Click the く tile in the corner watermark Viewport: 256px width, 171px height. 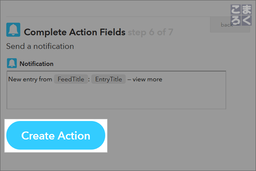click(x=246, y=21)
